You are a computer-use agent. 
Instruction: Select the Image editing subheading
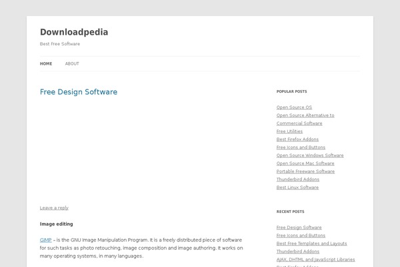pos(57,224)
